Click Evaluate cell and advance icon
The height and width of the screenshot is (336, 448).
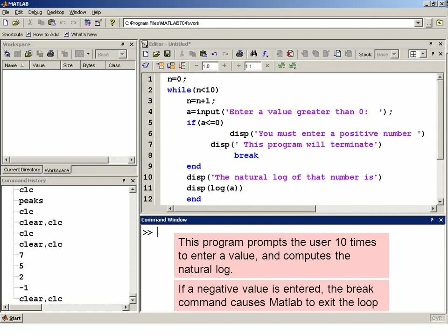(171, 66)
